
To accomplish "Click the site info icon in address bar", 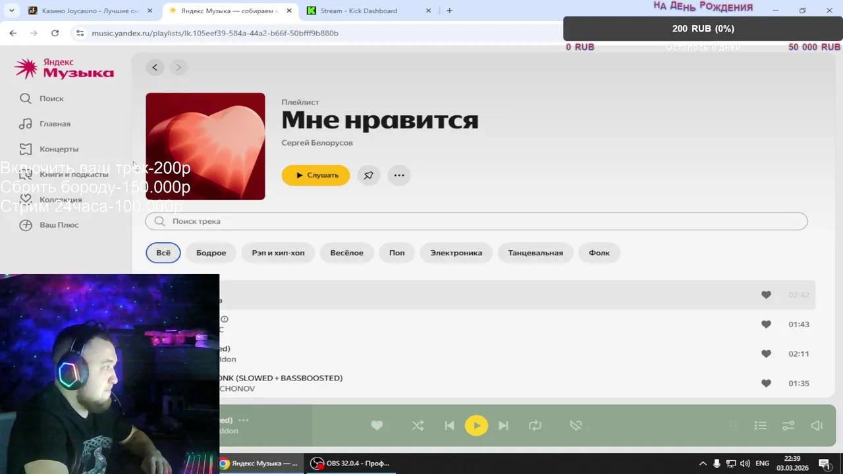I will coord(80,33).
